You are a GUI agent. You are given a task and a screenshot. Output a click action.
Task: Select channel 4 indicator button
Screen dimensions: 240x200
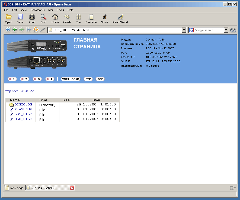pos(50,79)
